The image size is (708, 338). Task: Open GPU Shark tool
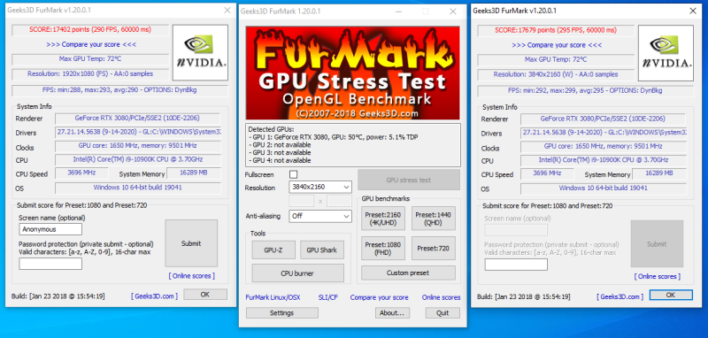point(322,250)
